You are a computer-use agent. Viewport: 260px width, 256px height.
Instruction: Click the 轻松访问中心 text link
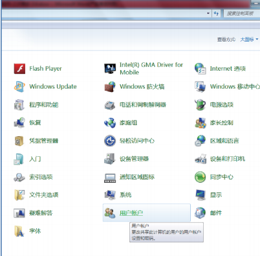[137, 141]
